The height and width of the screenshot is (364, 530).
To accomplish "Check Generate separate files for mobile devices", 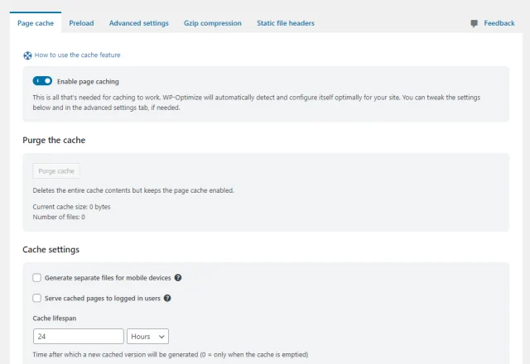I will coord(36,278).
